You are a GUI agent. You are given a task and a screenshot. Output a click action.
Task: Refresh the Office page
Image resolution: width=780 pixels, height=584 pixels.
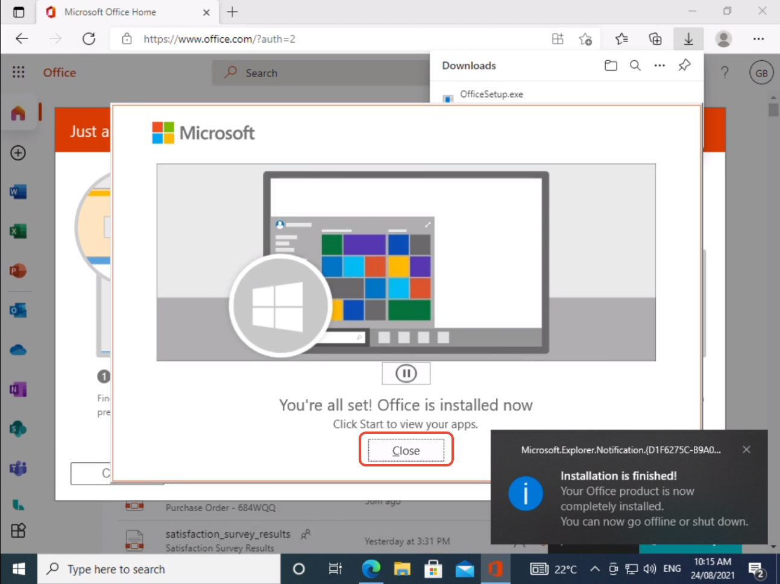(x=89, y=39)
